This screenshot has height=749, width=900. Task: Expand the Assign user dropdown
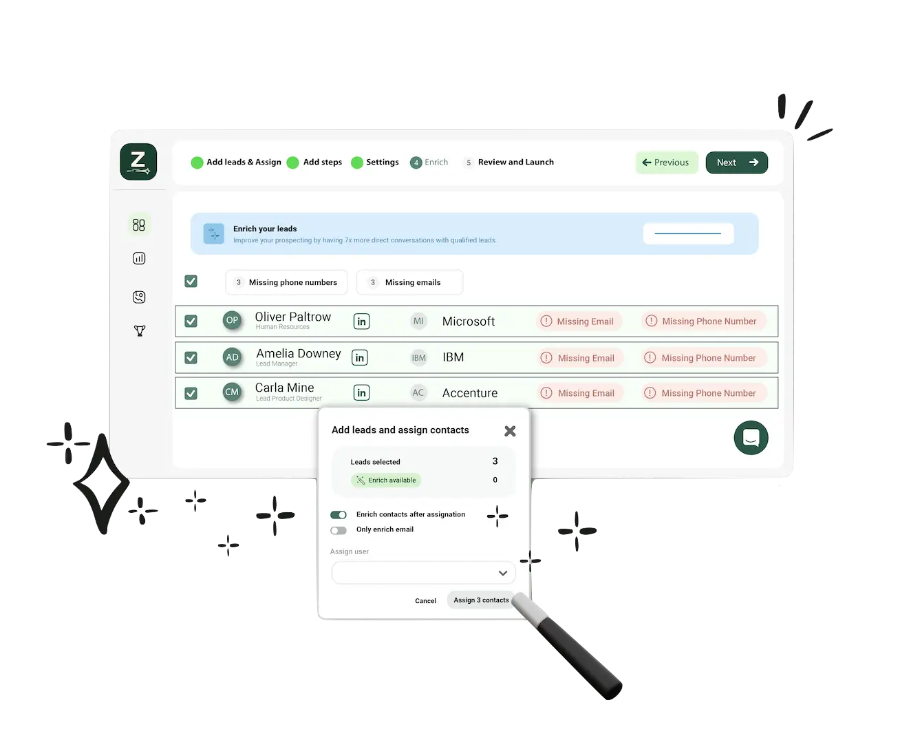click(x=424, y=573)
